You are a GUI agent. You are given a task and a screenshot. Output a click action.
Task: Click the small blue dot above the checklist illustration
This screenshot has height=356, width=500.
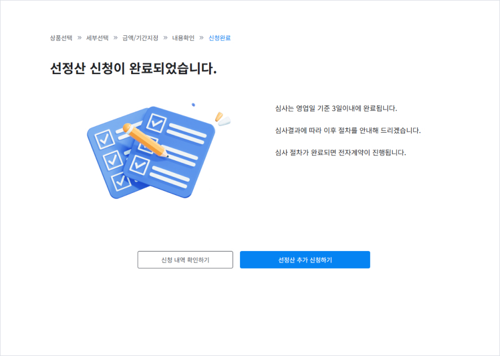[x=193, y=104]
